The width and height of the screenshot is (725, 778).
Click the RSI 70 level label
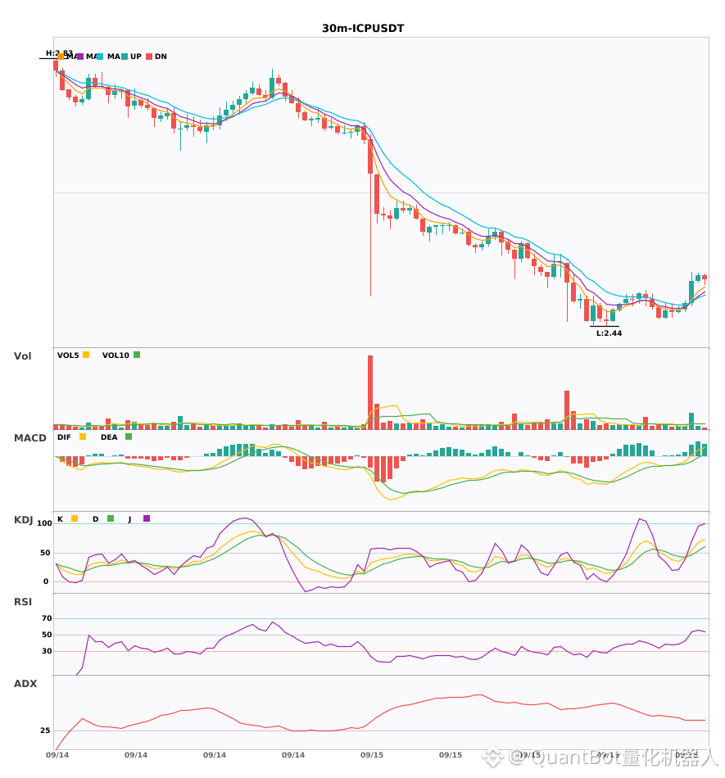47,618
